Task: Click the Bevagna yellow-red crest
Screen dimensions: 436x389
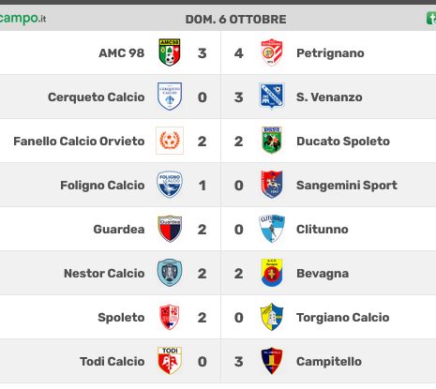Action: coord(272,273)
